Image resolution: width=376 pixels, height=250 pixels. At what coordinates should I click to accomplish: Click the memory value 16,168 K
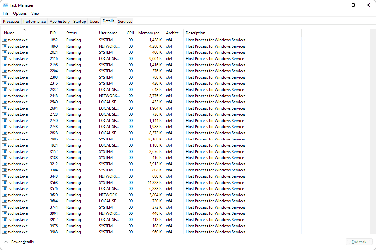pos(154,139)
